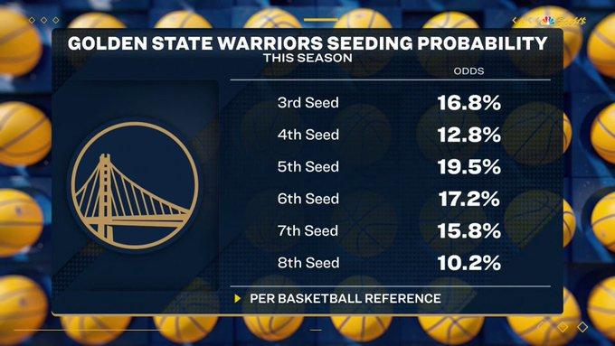Screen dimensions: 615x346
Task: Click the yellow bar above the title
Action: tap(320, 20)
